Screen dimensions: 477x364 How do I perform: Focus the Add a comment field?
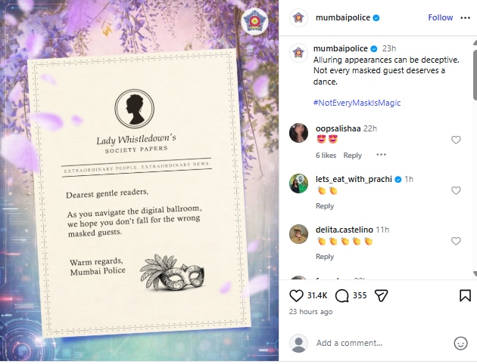click(382, 343)
